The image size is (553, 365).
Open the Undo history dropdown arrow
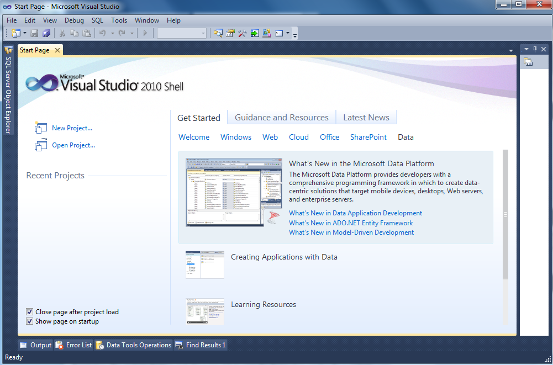coord(113,33)
